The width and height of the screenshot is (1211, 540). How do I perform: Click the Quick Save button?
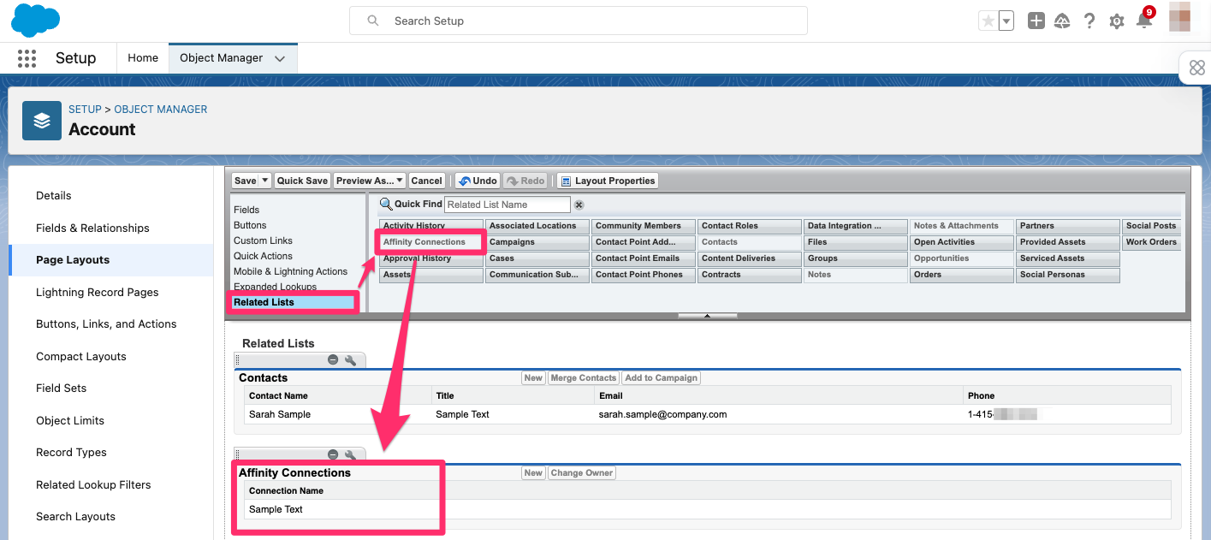point(302,181)
